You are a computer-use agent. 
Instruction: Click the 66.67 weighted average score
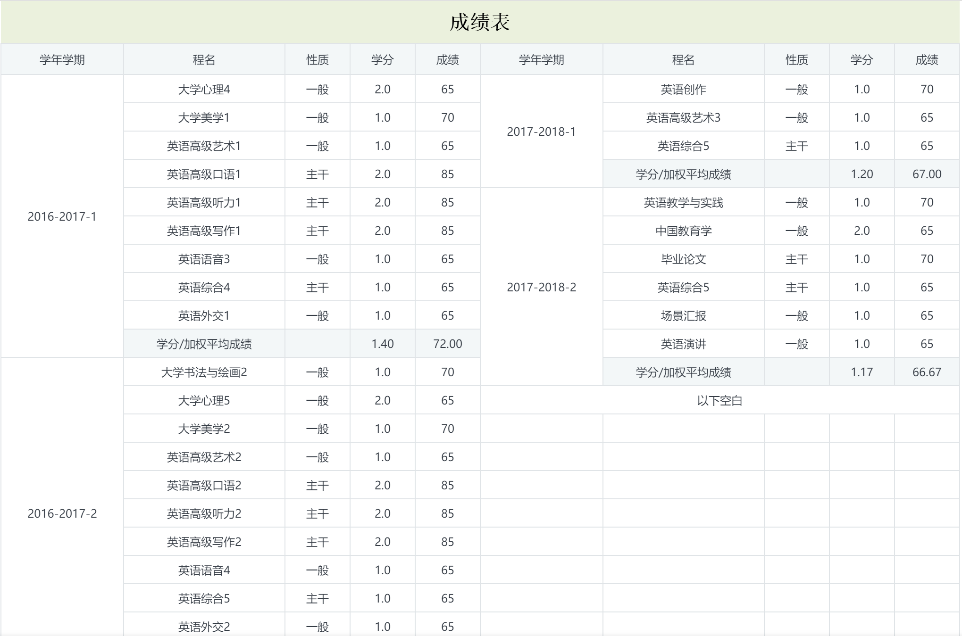pyautogui.click(x=927, y=372)
